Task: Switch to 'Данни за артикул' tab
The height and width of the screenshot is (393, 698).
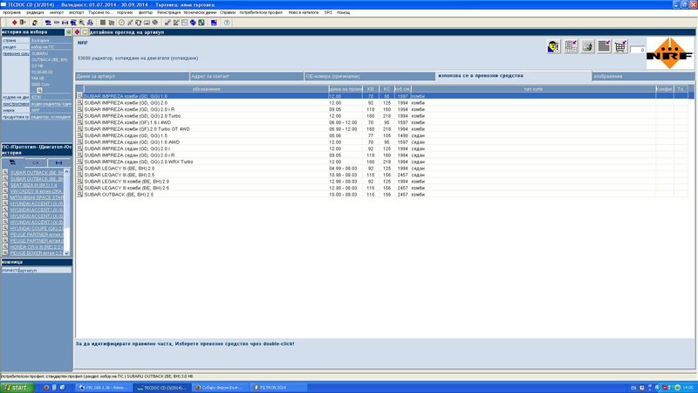Action: 133,76
